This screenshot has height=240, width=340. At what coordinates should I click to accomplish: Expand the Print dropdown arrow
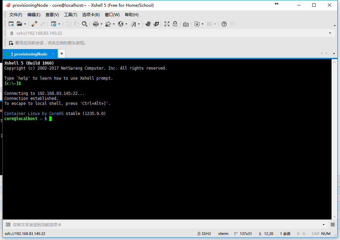[101, 24]
